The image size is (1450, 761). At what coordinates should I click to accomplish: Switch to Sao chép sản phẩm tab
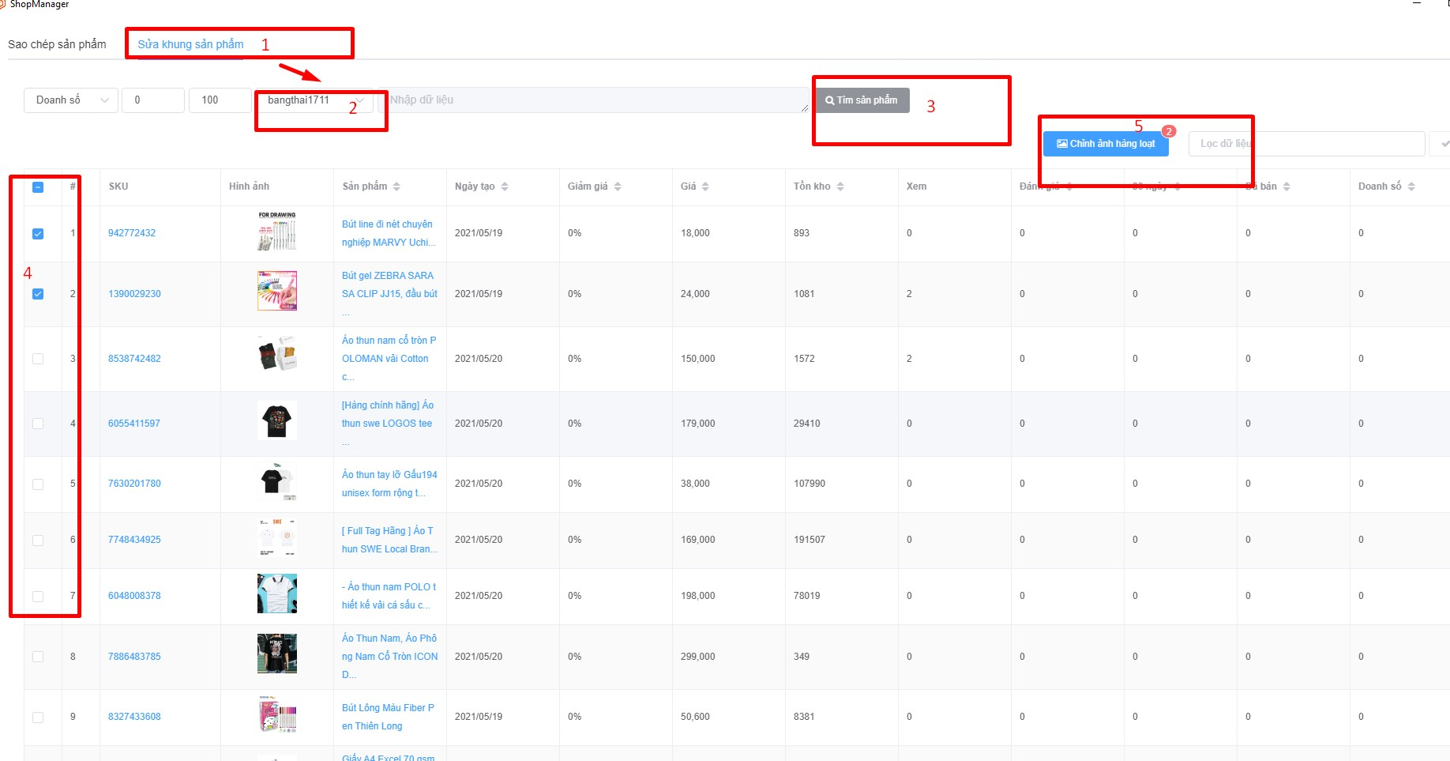pos(57,44)
